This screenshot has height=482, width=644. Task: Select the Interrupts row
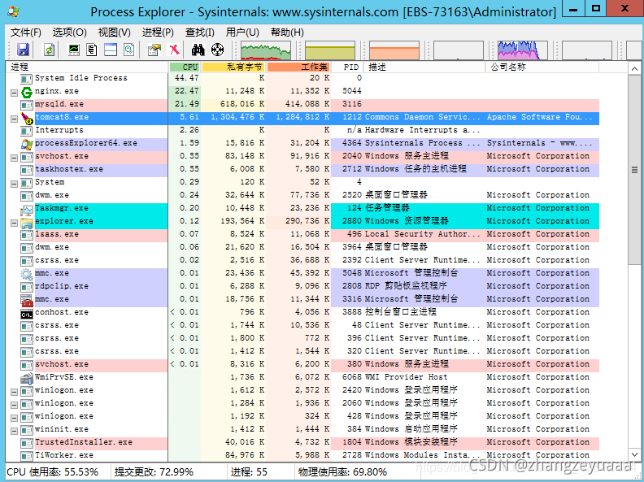coord(302,132)
